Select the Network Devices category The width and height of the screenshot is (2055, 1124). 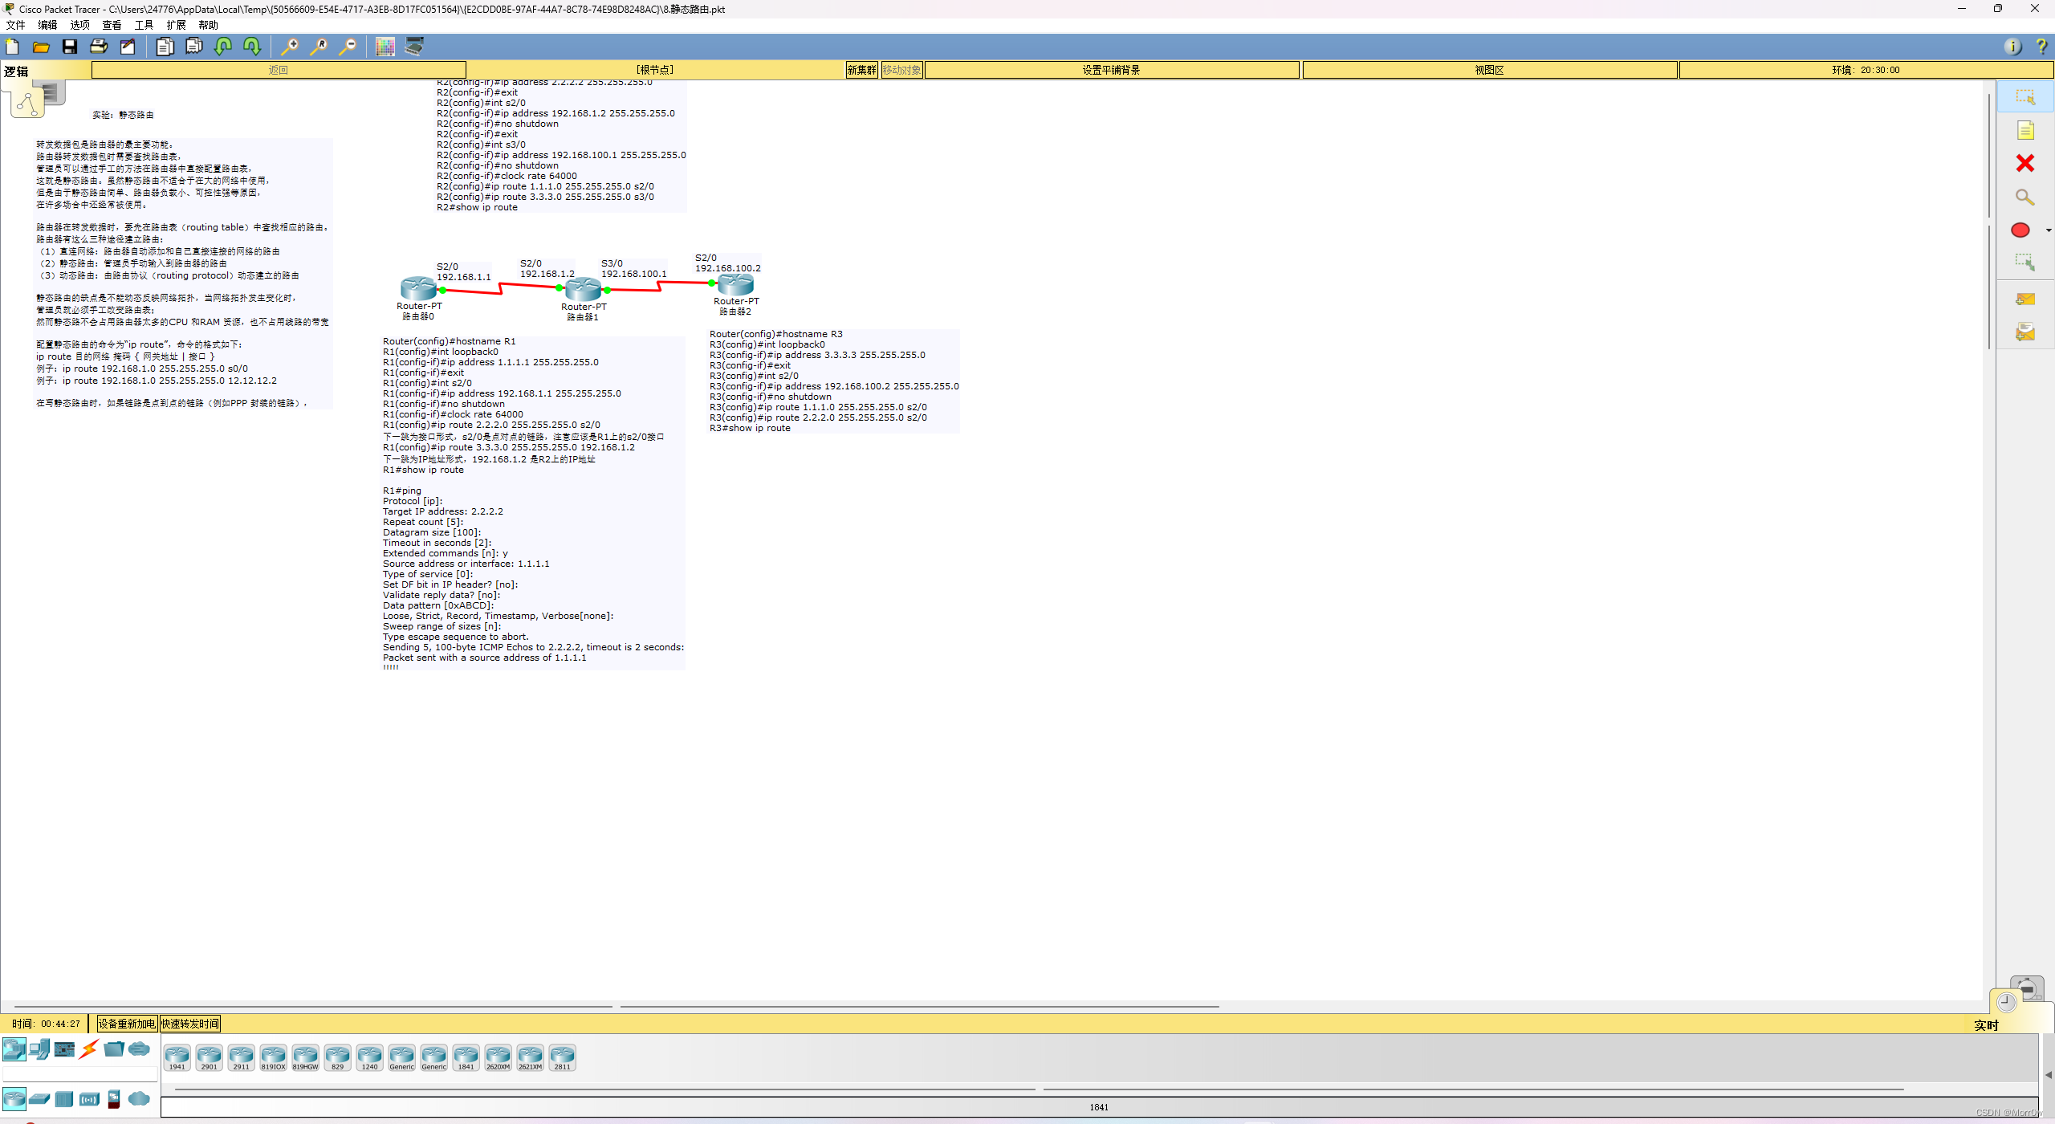14,1049
